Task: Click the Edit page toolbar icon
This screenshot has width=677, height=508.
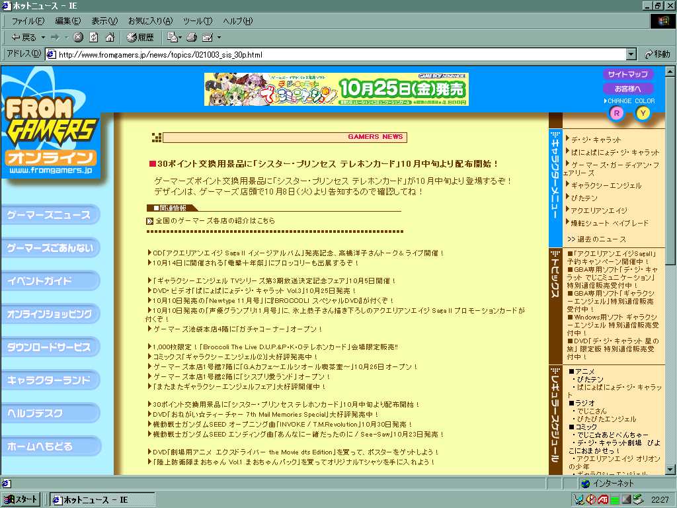Action: (x=207, y=38)
